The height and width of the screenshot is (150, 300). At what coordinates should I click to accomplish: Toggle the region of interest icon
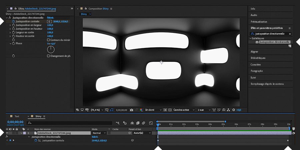pos(112,110)
